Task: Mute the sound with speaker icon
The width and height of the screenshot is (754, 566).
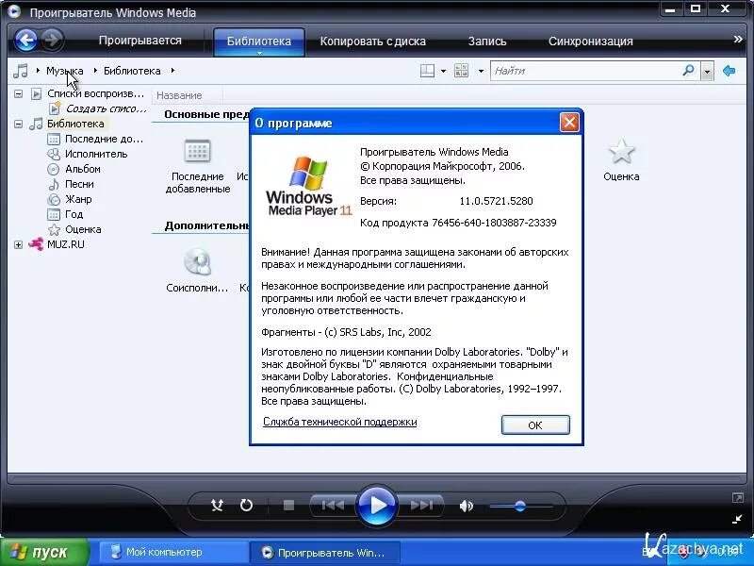Action: [466, 506]
